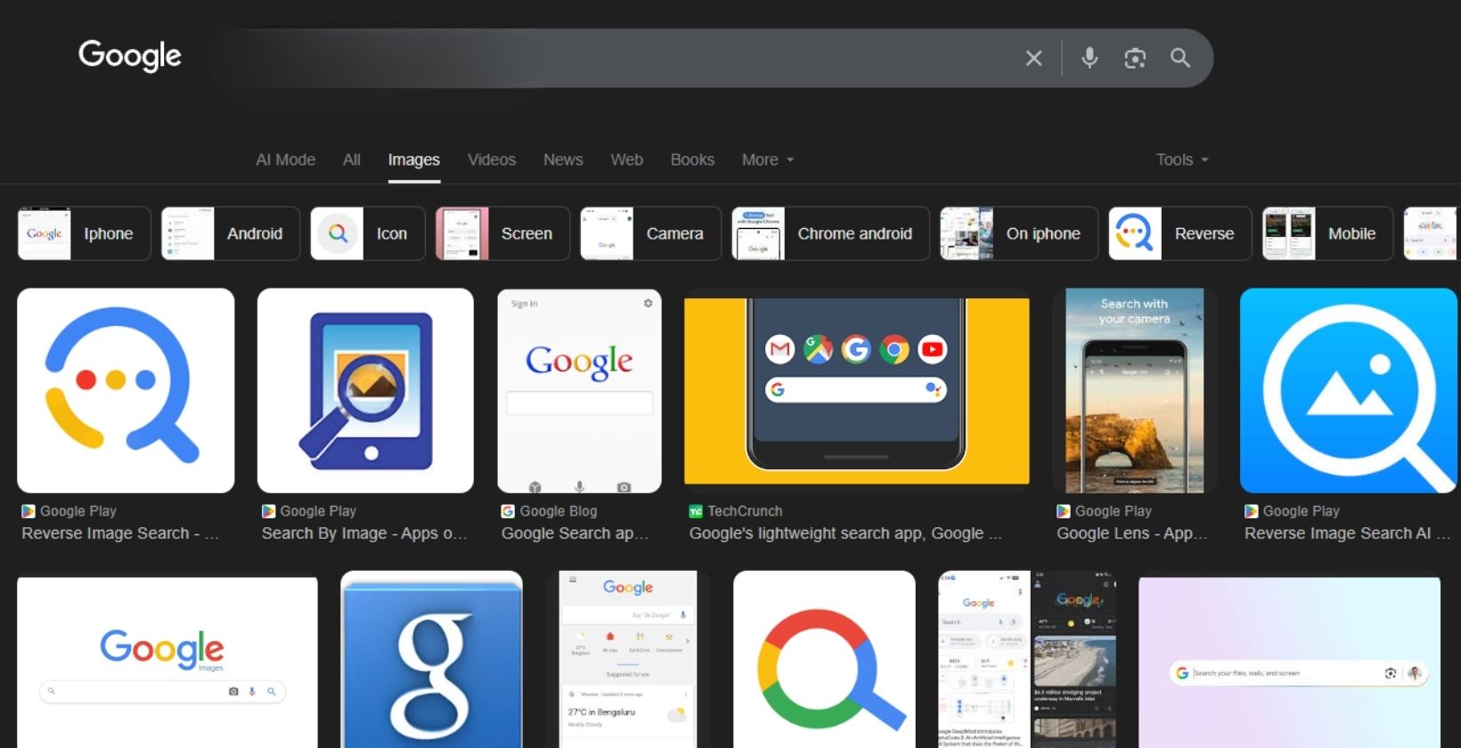Filter results by the Screen chip
This screenshot has width=1461, height=748.
coord(502,233)
